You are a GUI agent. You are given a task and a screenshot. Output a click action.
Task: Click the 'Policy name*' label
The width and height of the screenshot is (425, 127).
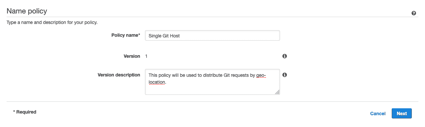pyautogui.click(x=126, y=35)
